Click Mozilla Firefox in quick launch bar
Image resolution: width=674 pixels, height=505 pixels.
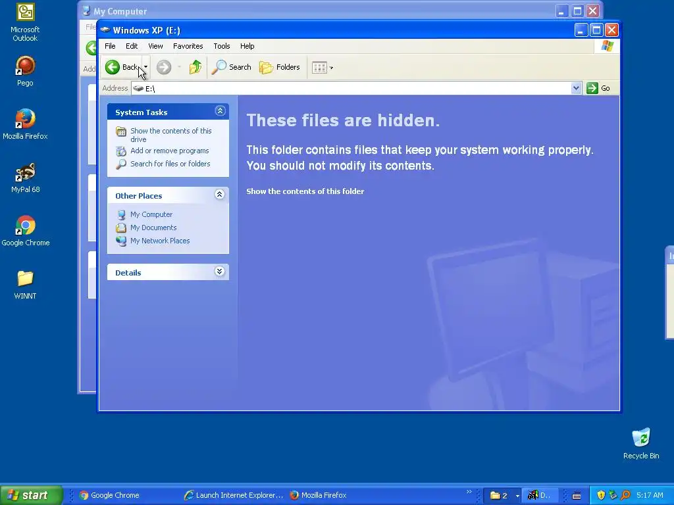[318, 495]
